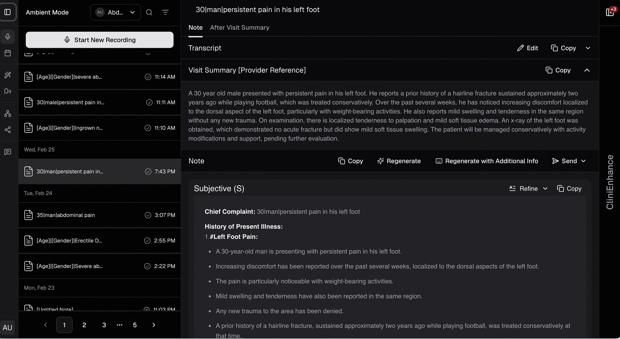
Task: Switch to the After Visit Summary tab
Action: pyautogui.click(x=240, y=28)
